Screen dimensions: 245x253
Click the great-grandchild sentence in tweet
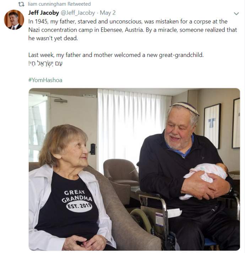pos(116,55)
